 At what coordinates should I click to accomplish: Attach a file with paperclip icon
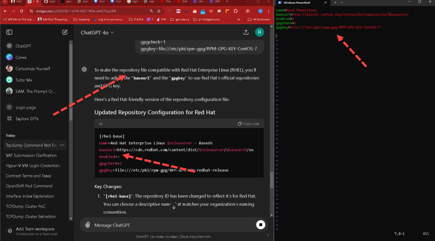pyautogui.click(x=88, y=225)
